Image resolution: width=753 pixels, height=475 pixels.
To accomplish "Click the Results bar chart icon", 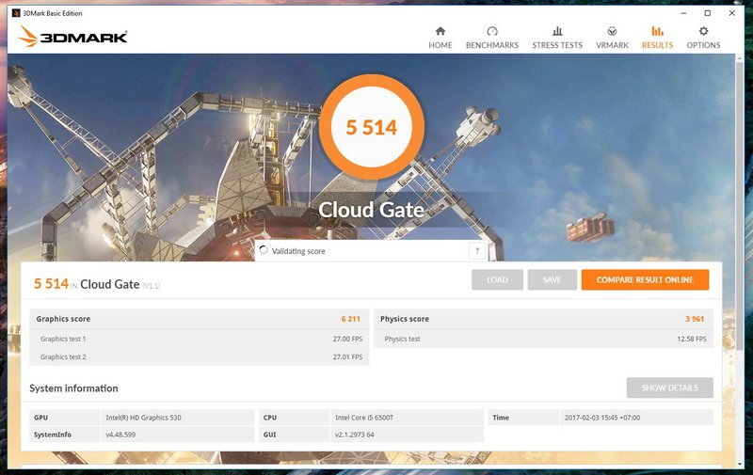I will (657, 32).
